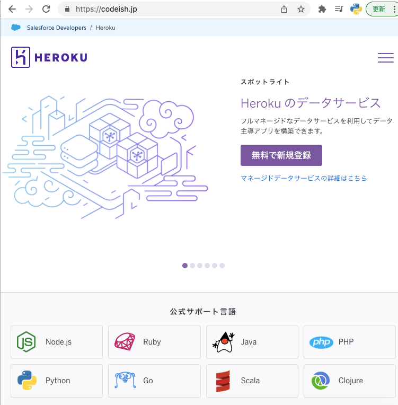This screenshot has height=405, width=398.
Task: Select the fourth carousel dot
Action: tap(207, 266)
